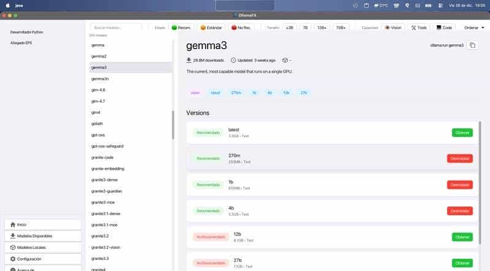Open the Abogado EPS entry in sidebar
This screenshot has height=271, width=490.
[x=21, y=43]
